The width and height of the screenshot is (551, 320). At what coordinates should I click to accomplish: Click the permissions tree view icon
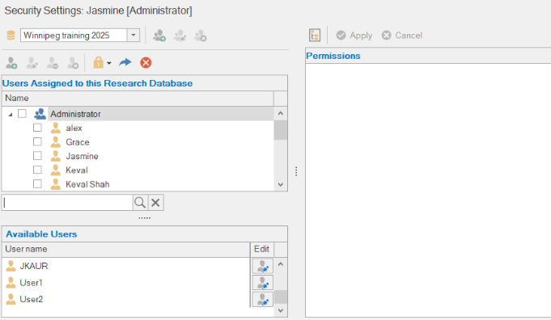[315, 36]
